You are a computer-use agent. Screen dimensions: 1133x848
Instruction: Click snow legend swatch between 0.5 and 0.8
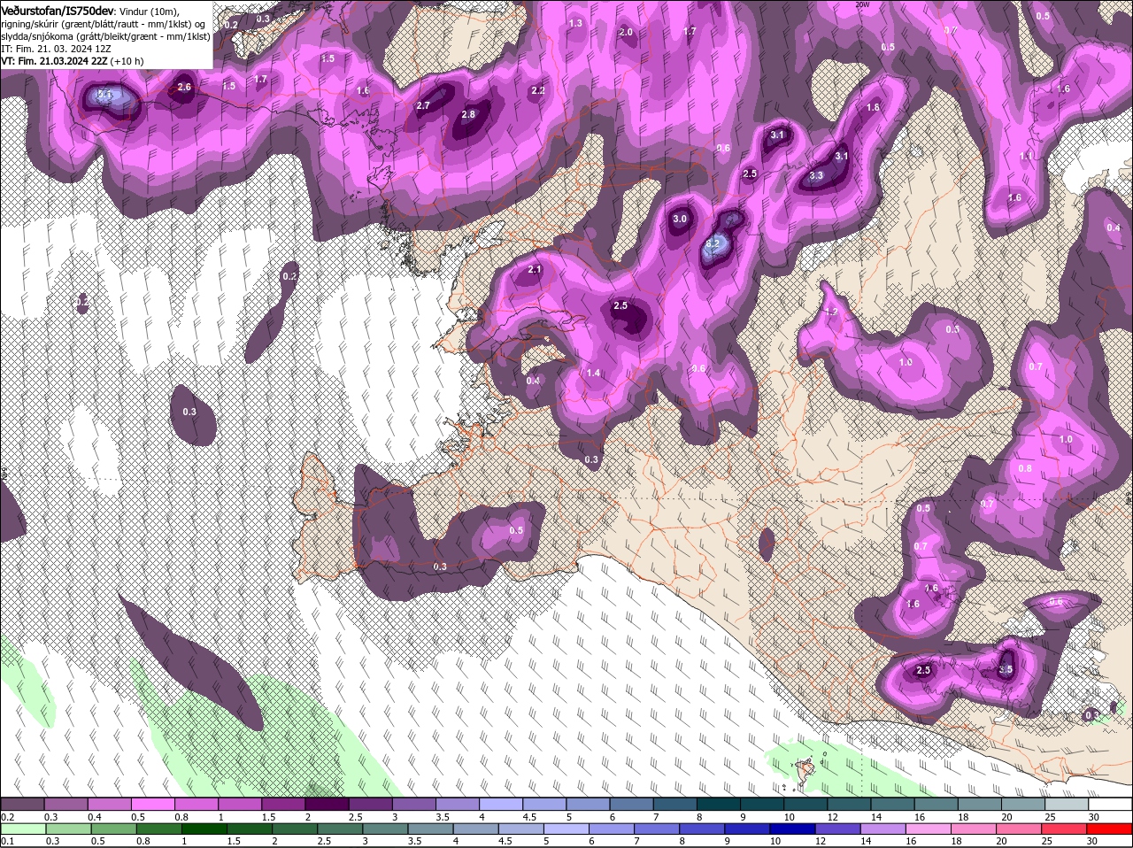pos(152,804)
